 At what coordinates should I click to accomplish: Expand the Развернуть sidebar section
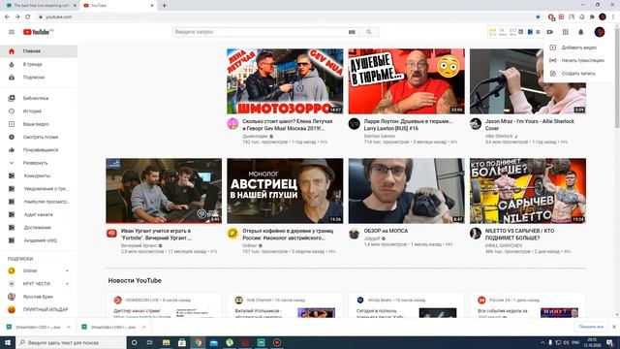tap(39, 163)
